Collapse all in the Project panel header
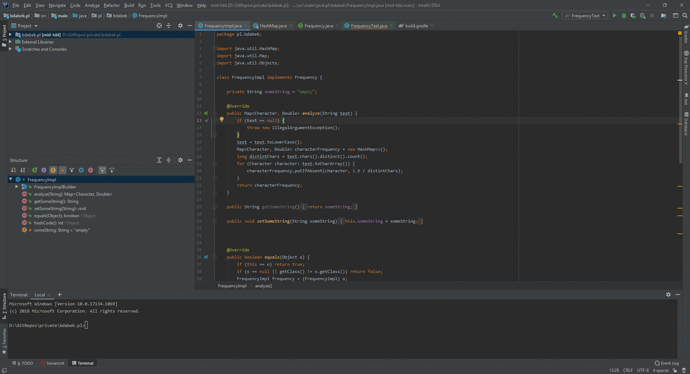This screenshot has width=690, height=374. click(169, 25)
